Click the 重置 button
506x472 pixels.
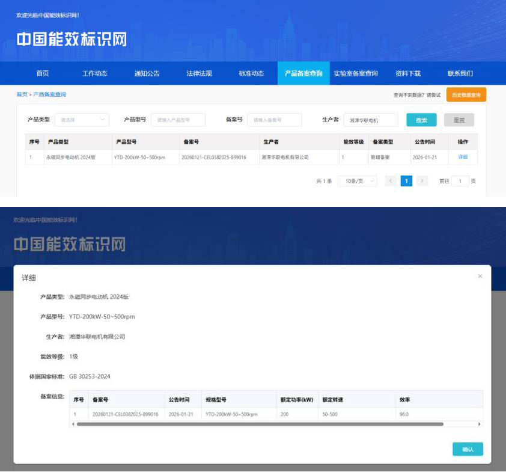pos(459,120)
